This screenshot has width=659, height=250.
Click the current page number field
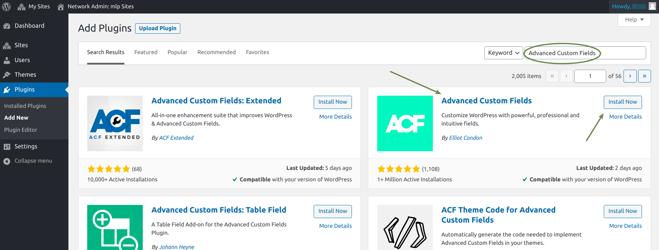590,76
